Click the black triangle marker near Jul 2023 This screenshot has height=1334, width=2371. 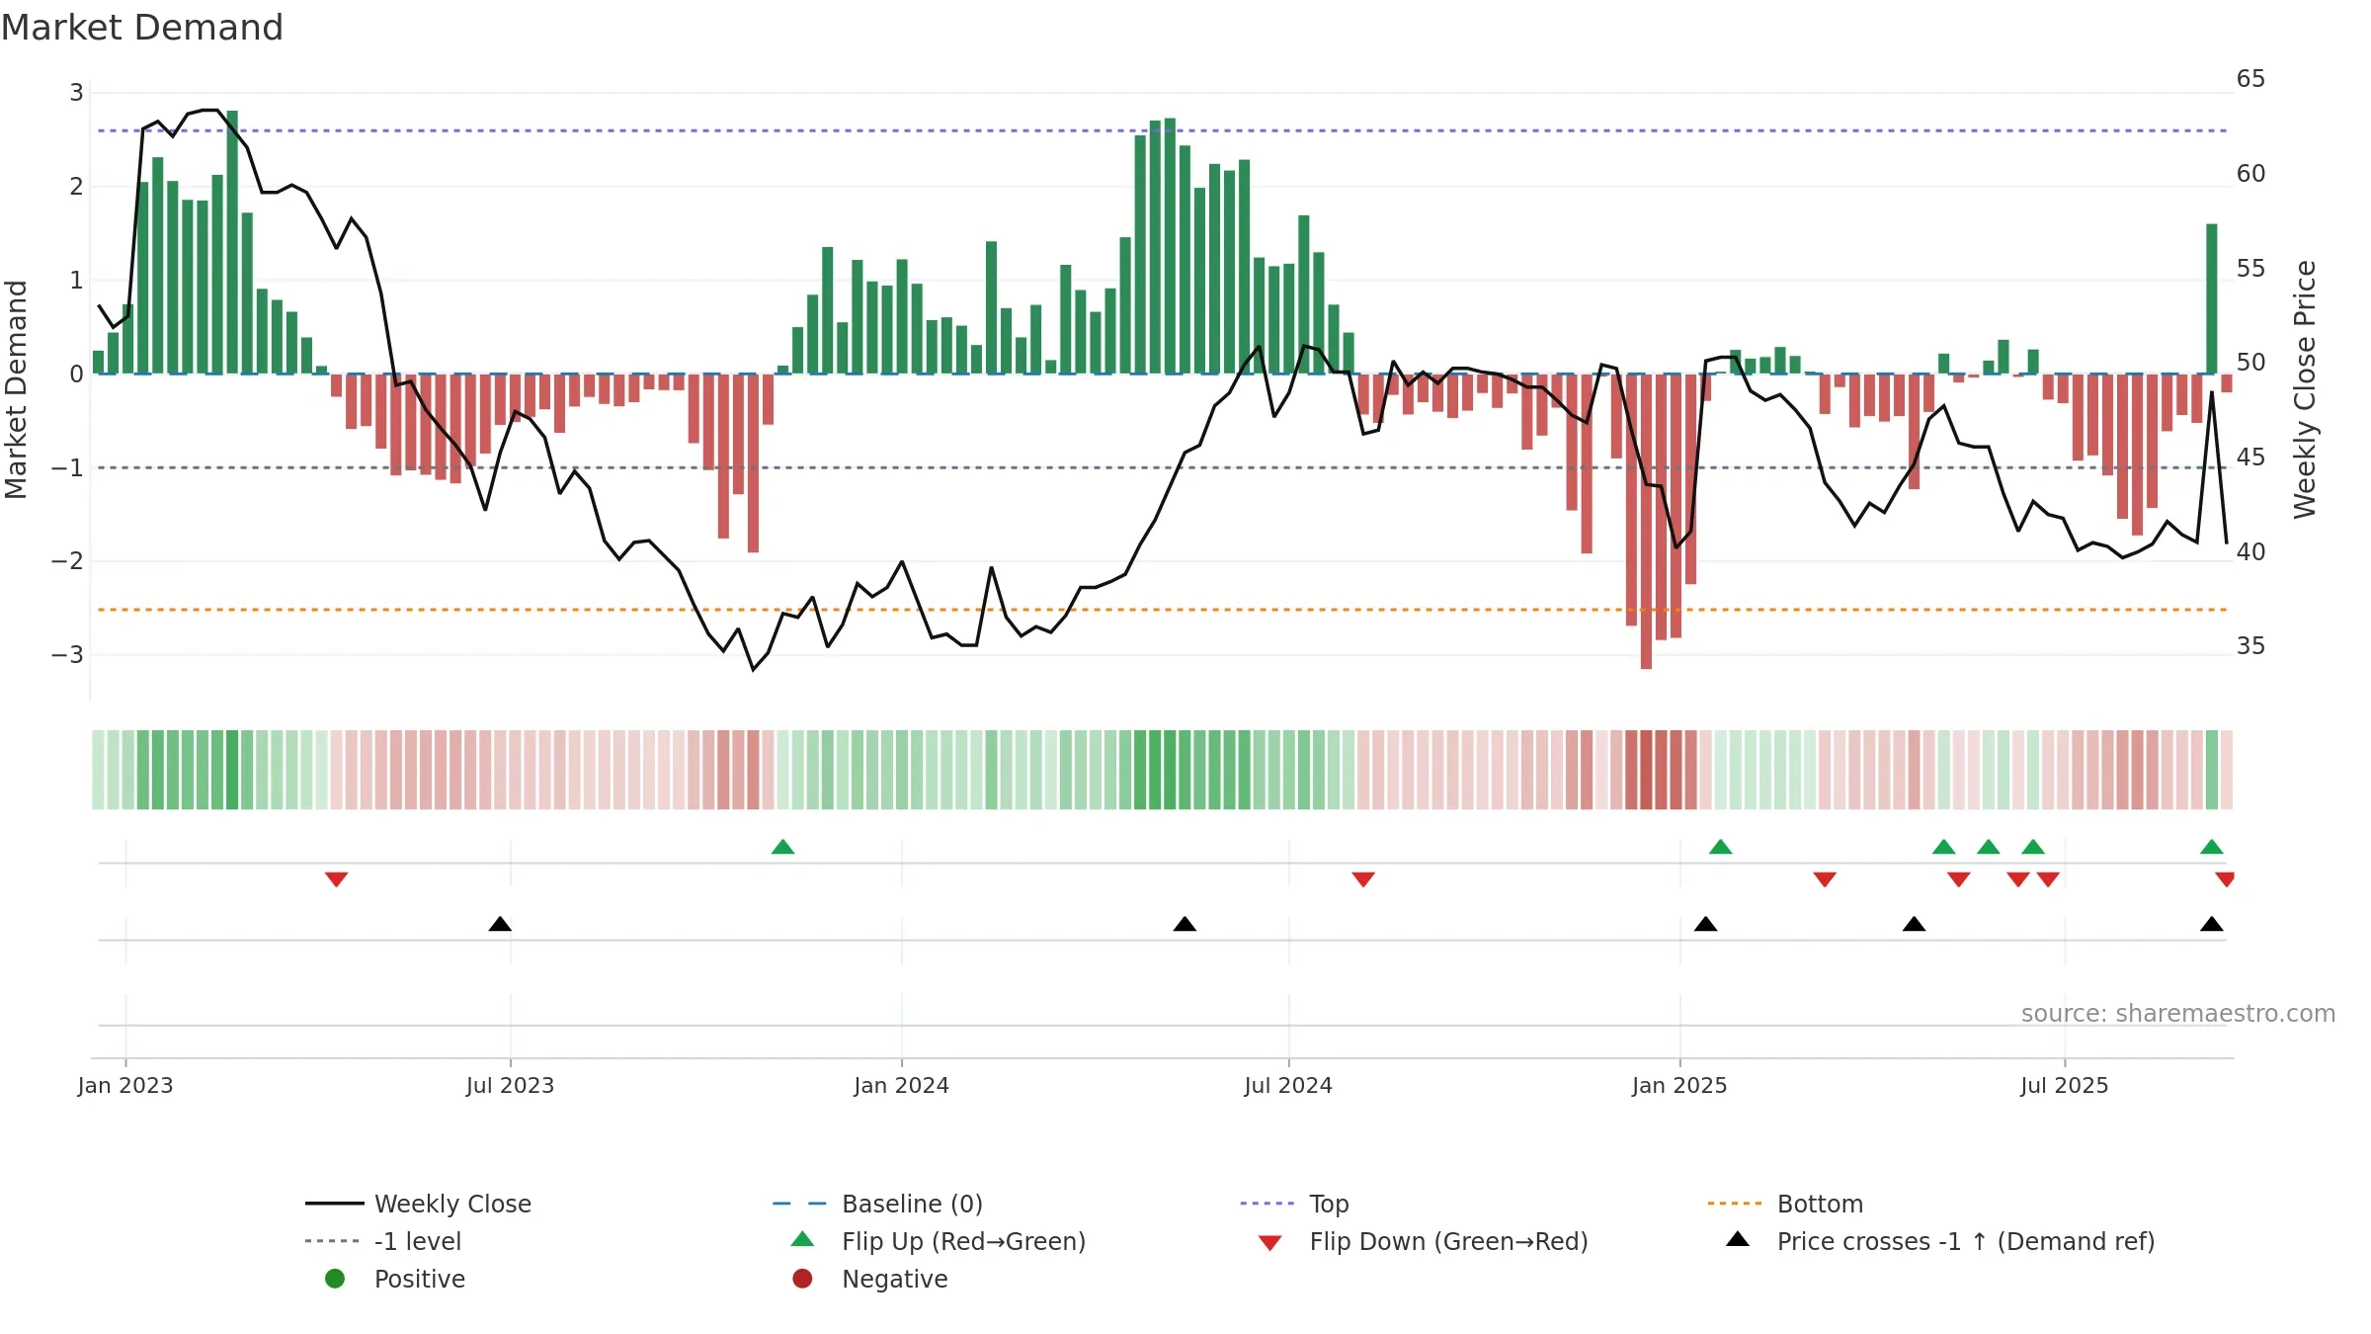500,924
